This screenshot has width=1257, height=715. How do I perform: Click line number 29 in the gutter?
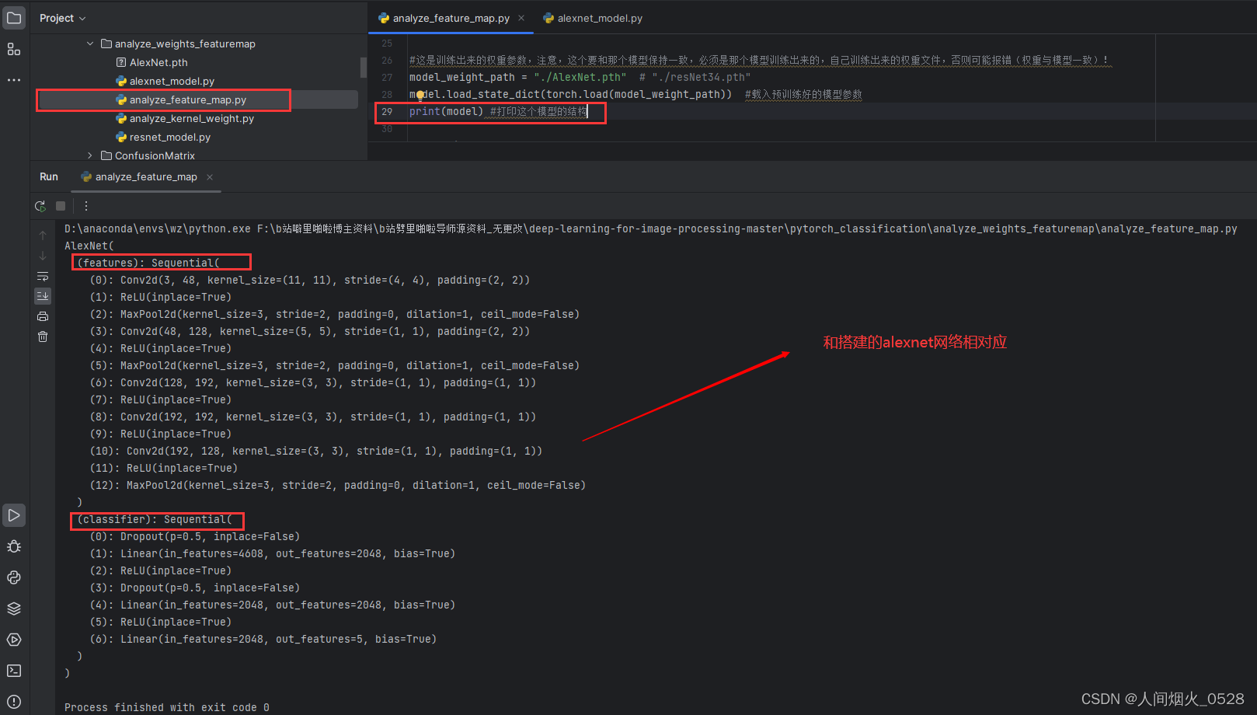point(387,112)
